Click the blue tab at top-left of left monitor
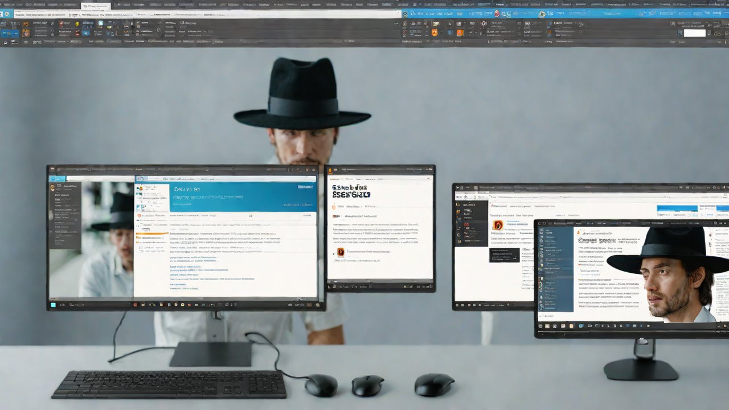 (x=58, y=179)
